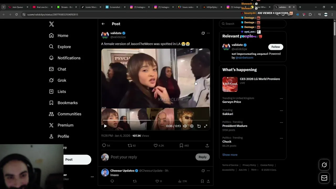Screen dimensions: 336x189
Task: Bookmark the post with 462 bookmarks
Action: click(x=184, y=145)
